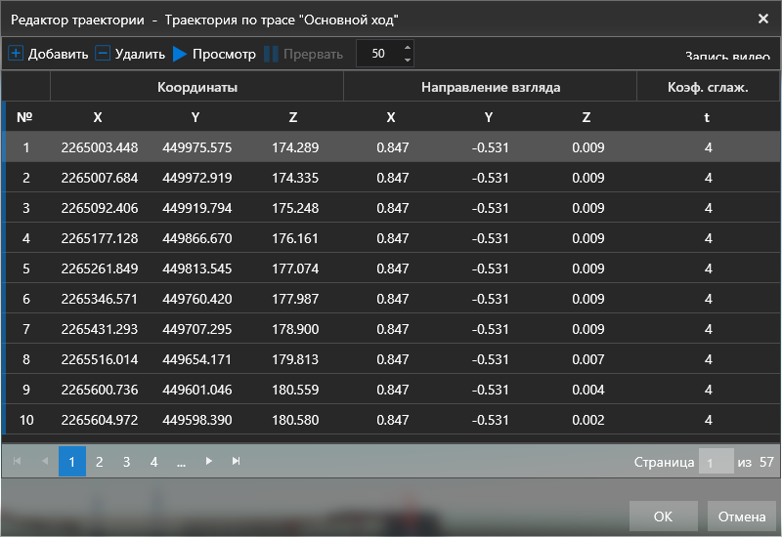
Task: Click the speed field showing 50
Action: pyautogui.click(x=379, y=54)
